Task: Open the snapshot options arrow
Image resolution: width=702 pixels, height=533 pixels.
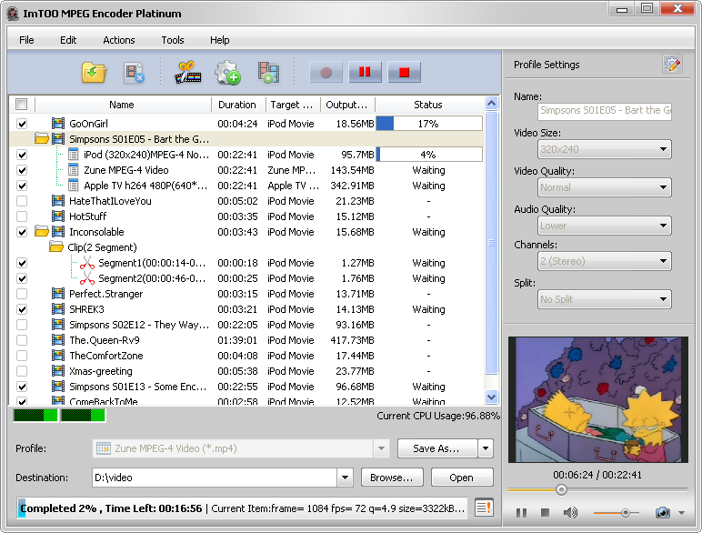Action: pyautogui.click(x=681, y=512)
